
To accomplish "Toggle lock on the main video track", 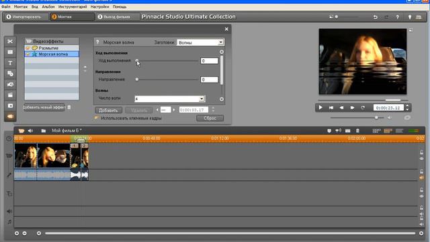I will pyautogui.click(x=421, y=153).
